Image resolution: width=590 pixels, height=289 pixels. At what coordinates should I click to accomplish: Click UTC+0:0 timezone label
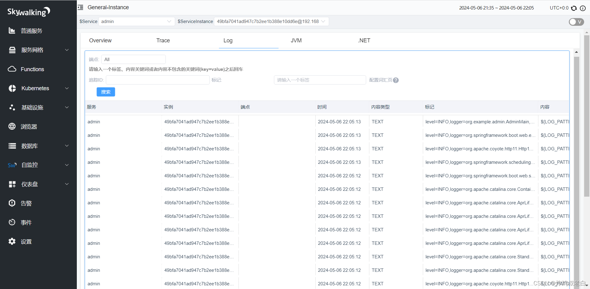559,8
